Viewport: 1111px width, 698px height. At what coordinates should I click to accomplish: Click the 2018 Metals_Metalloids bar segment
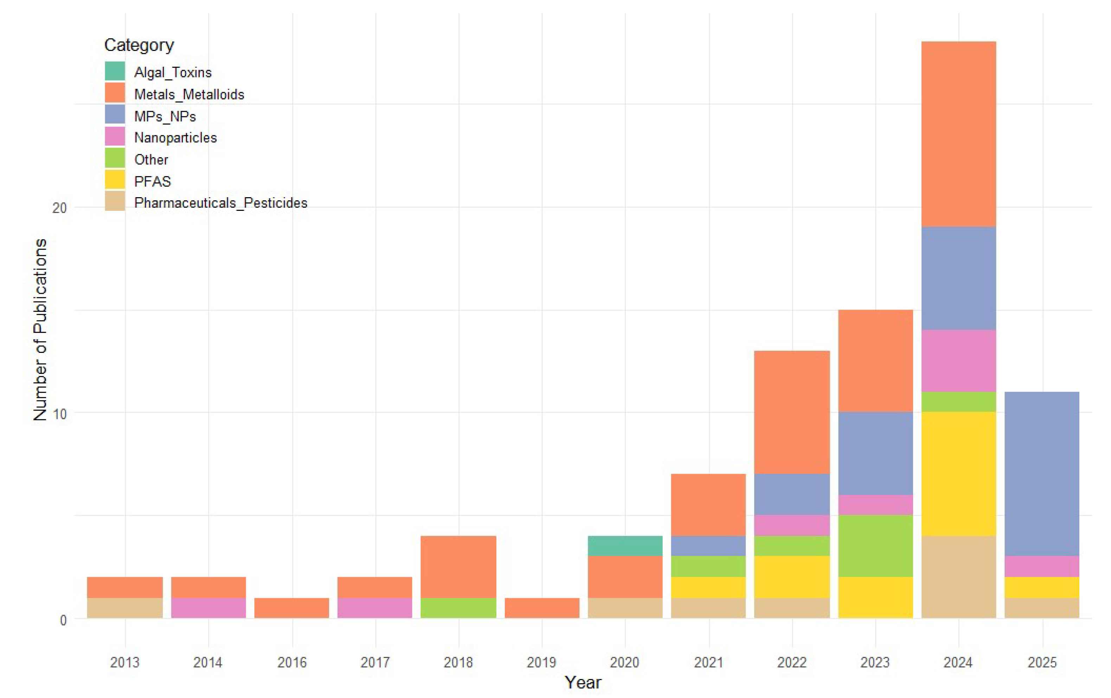[458, 567]
